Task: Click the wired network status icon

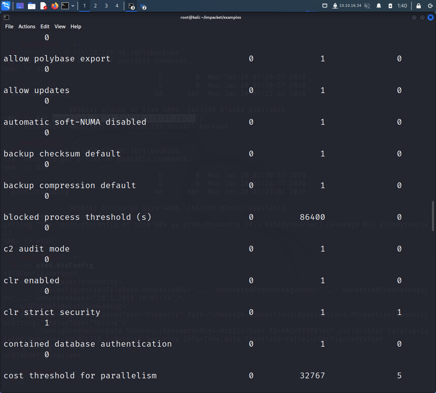Action: 325,6
